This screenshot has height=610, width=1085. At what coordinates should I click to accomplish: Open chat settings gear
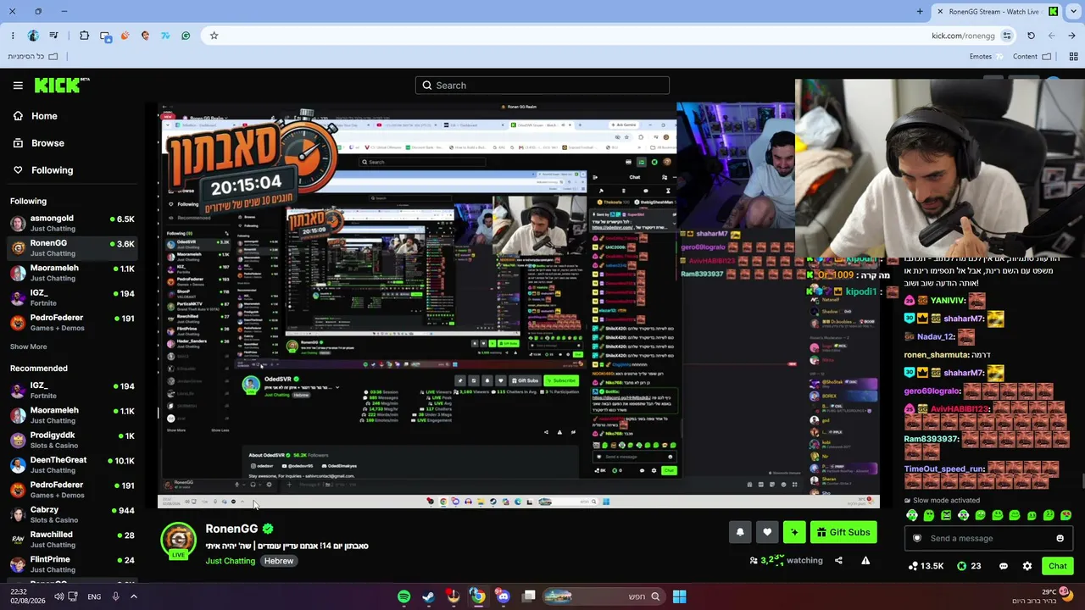(x=1027, y=566)
